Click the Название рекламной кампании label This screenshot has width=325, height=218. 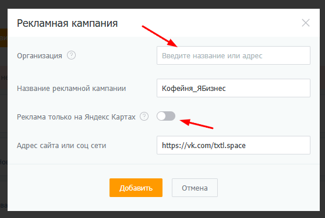pyautogui.click(x=71, y=89)
